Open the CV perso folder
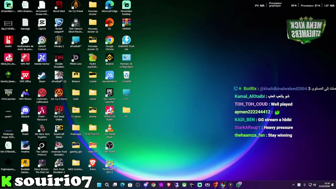336x189 pixels. (x=76, y=112)
